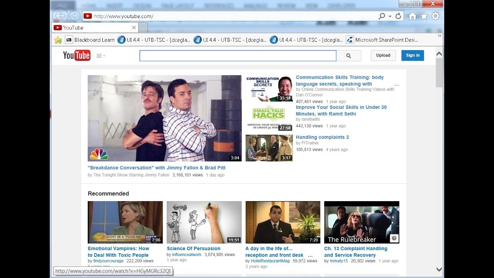This screenshot has height=278, width=494.
Task: Open Ch. 13 Complaint Handling title link
Action: coord(355,252)
